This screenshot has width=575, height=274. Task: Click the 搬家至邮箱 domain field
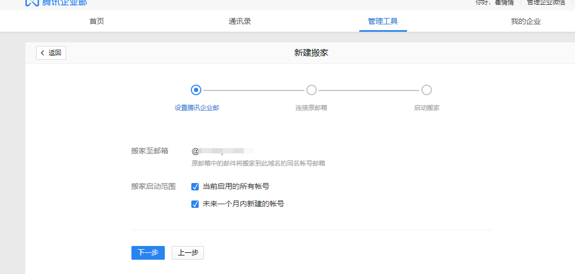[x=223, y=151]
